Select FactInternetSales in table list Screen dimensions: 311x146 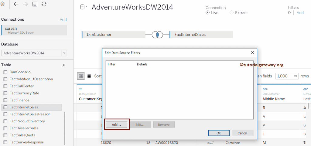pos(32,107)
